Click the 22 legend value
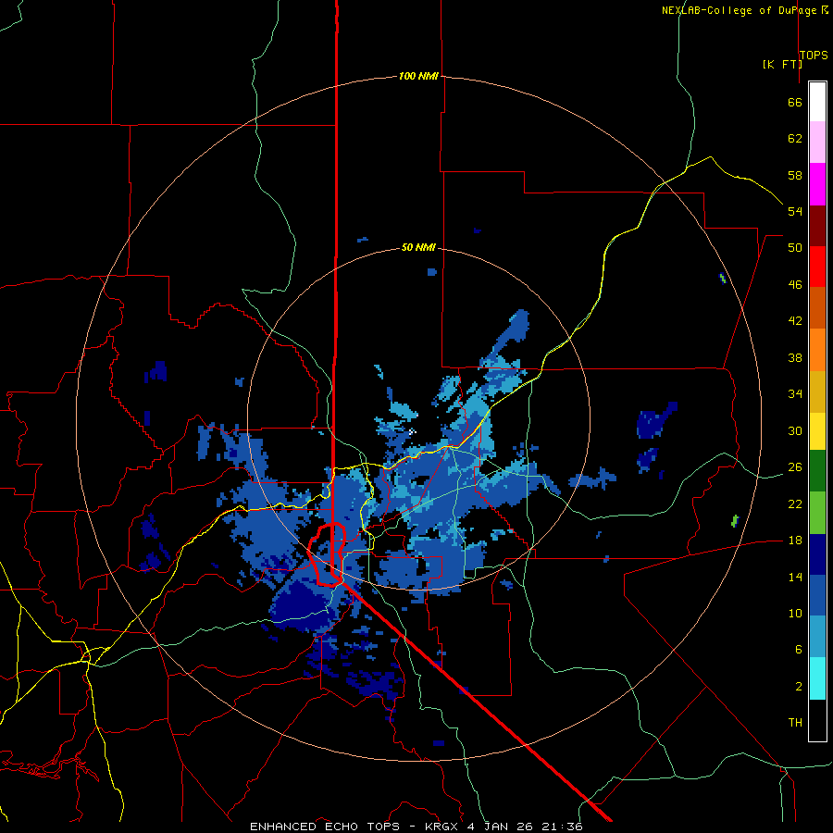The height and width of the screenshot is (833, 833). click(x=795, y=504)
